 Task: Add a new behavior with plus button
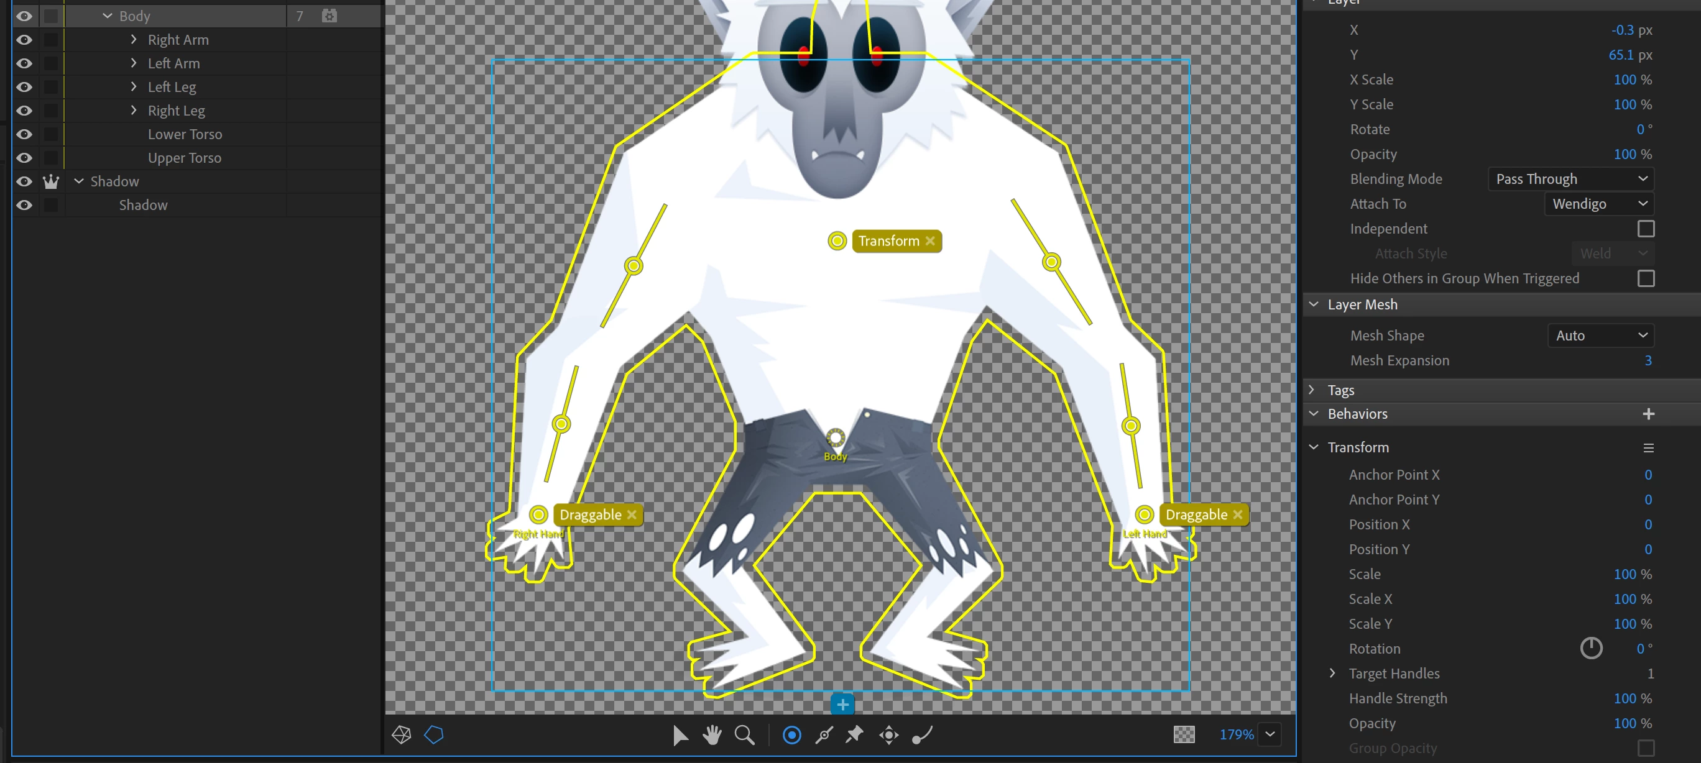coord(1648,414)
